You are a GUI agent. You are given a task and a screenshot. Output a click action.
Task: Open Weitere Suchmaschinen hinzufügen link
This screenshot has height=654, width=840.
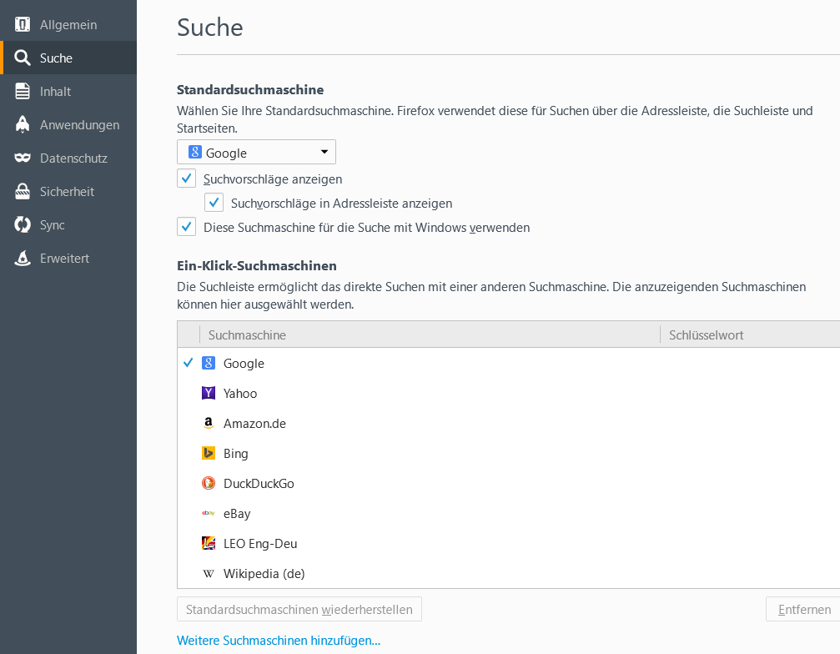(x=279, y=641)
